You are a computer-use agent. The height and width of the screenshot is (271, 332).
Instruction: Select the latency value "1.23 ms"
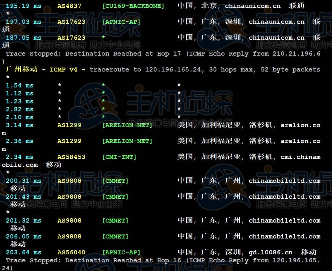[x=20, y=101]
